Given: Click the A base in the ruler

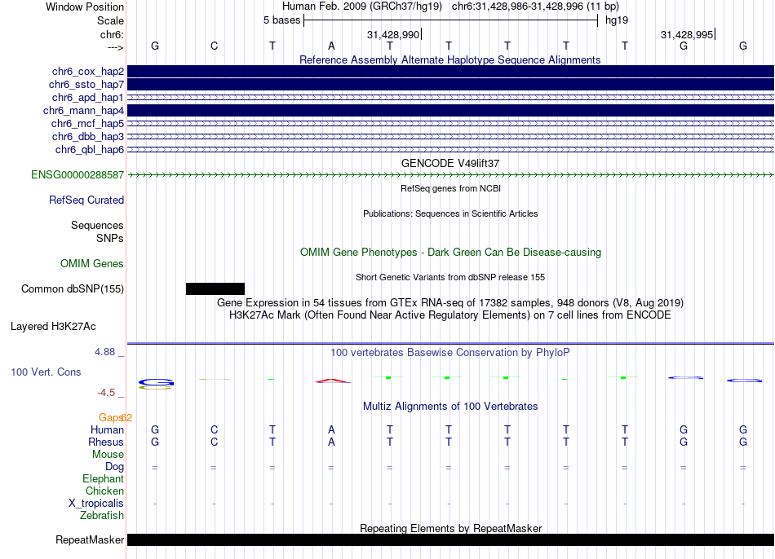Looking at the screenshot, I should [331, 46].
